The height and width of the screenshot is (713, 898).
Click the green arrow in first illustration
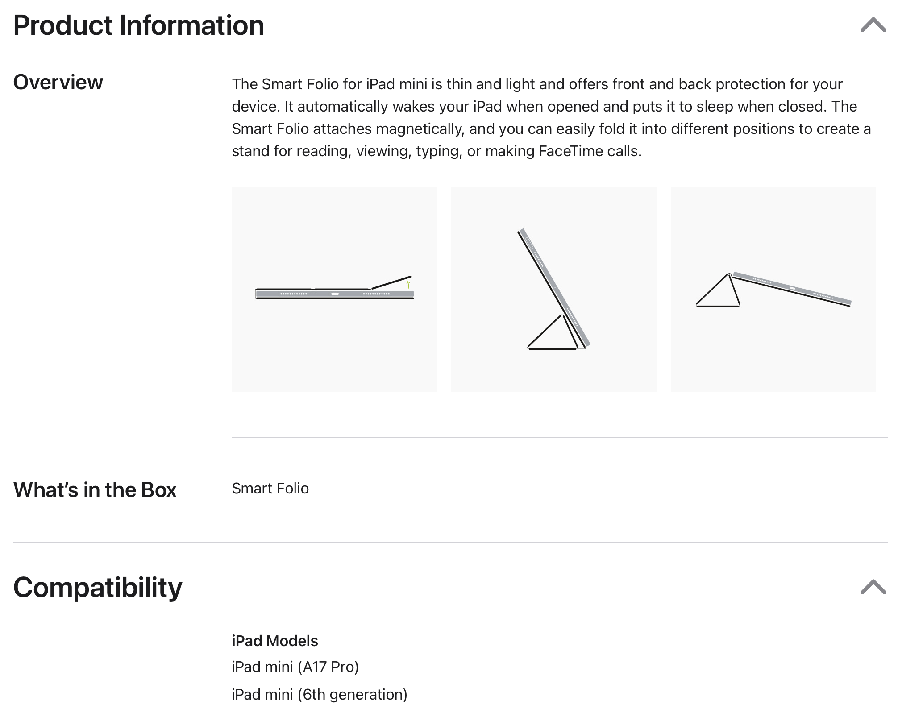click(x=408, y=285)
